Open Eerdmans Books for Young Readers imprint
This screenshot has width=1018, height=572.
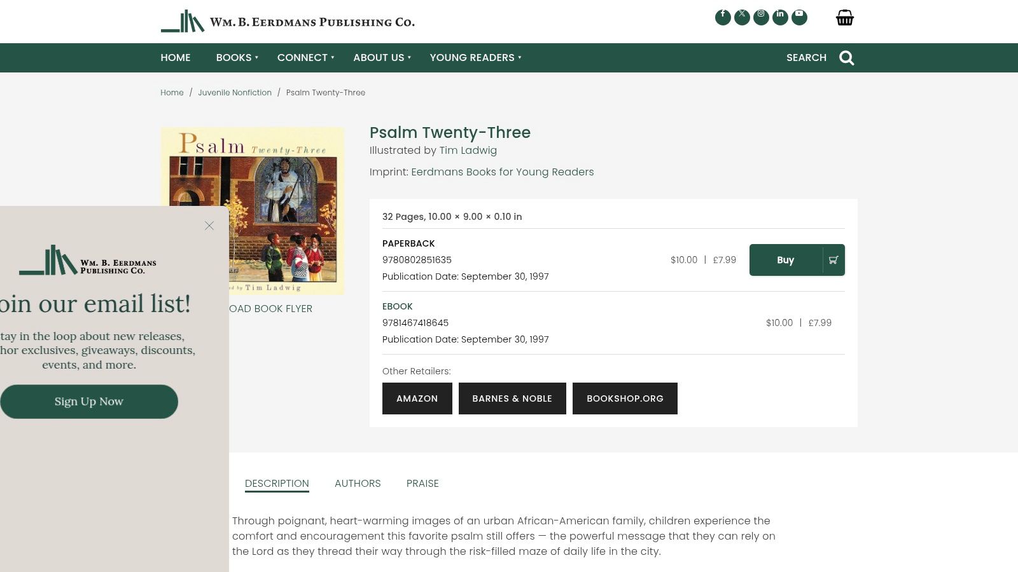point(502,172)
